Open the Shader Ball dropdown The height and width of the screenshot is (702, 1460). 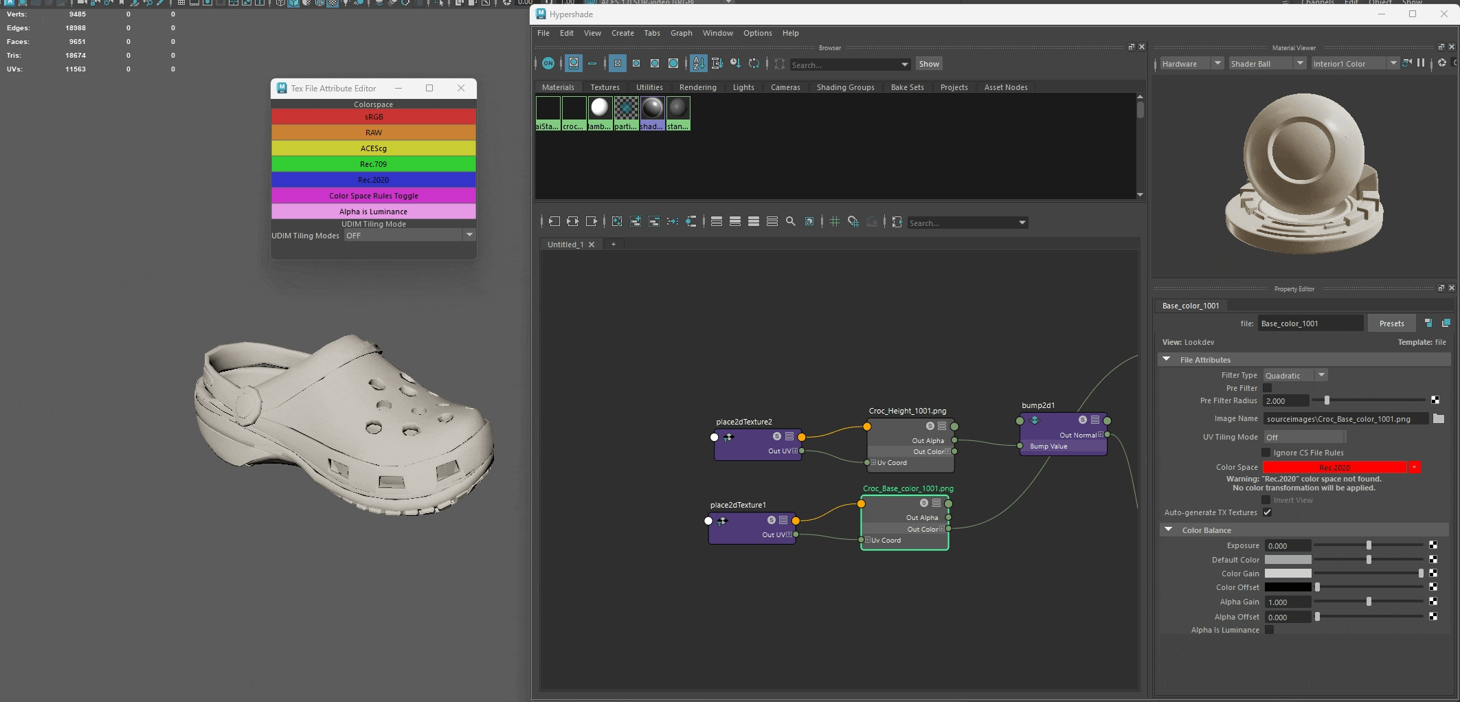(1267, 63)
